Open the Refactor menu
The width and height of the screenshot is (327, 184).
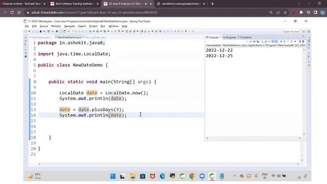(56, 26)
